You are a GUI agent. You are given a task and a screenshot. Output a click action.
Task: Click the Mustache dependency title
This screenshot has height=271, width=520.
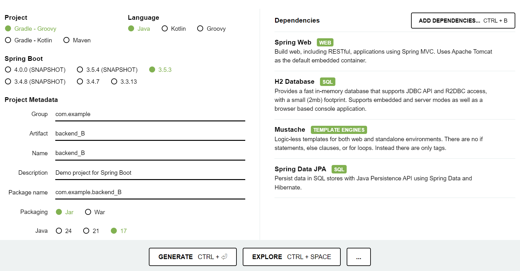point(290,130)
